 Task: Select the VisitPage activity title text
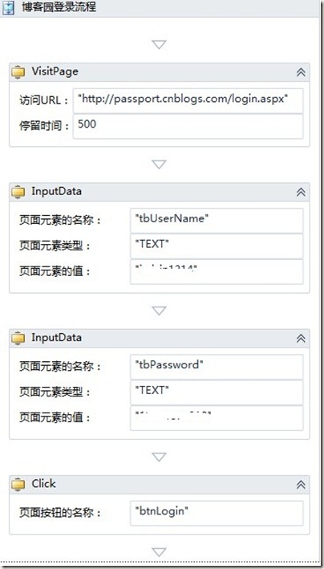pyautogui.click(x=55, y=71)
